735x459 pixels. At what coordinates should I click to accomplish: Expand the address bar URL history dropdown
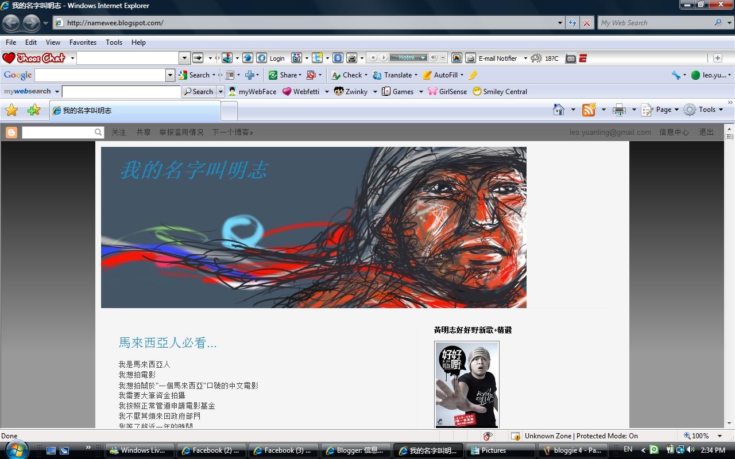point(560,23)
